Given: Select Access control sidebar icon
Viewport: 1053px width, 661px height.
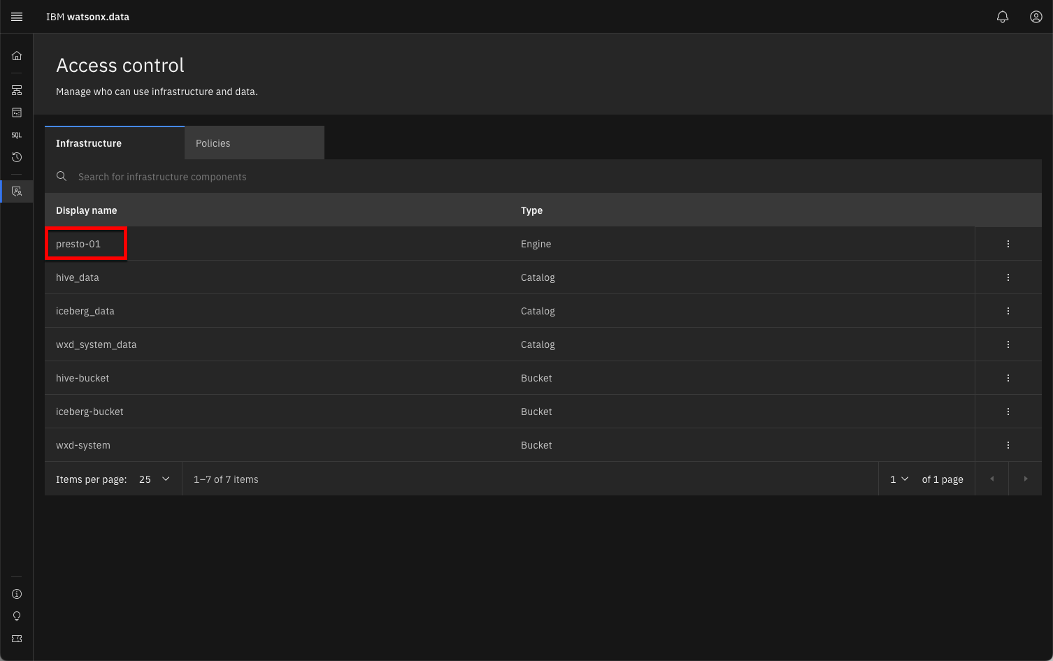Looking at the screenshot, I should (17, 191).
